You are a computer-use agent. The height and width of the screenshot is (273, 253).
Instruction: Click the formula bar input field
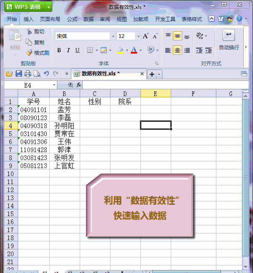coord(165,85)
